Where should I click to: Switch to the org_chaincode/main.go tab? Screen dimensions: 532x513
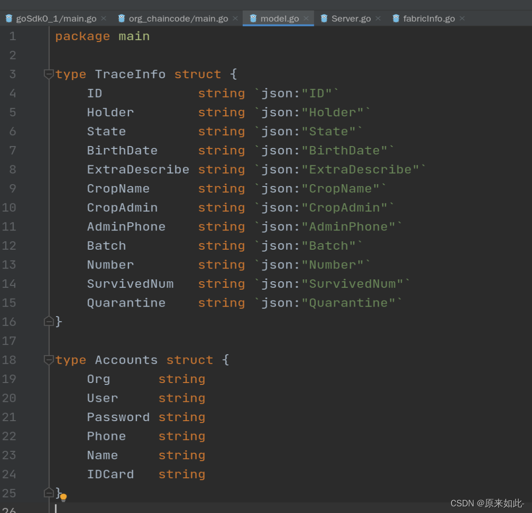tap(178, 18)
